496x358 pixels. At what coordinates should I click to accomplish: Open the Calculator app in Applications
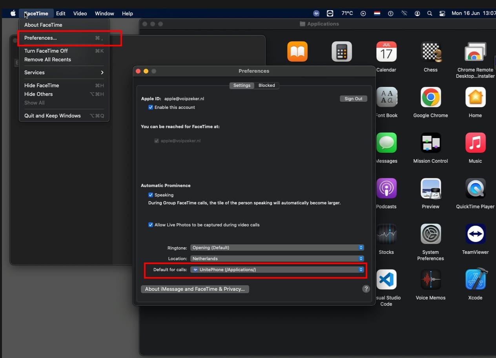point(342,51)
